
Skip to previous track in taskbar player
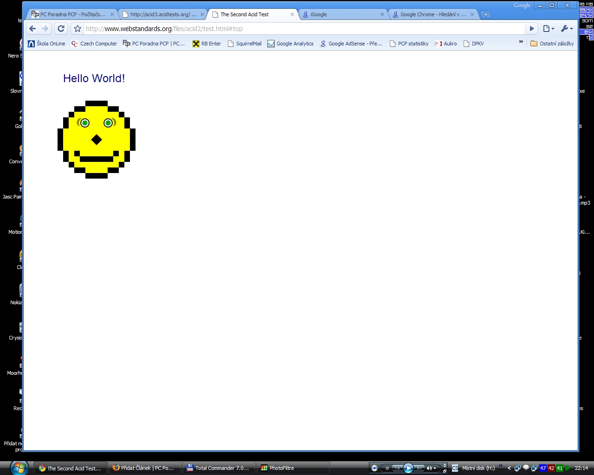[397, 468]
